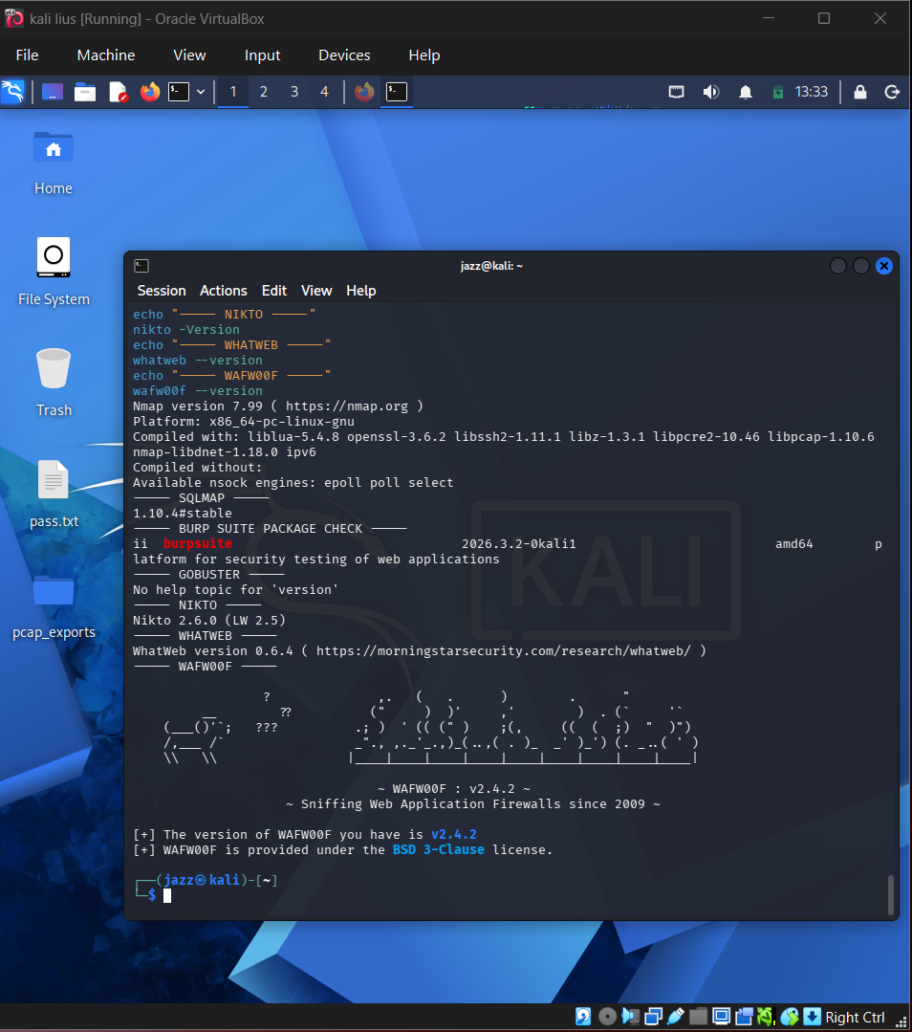Click the terminal window title 'jazz@kali: ~'
The height and width of the screenshot is (1032, 912).
tap(491, 266)
